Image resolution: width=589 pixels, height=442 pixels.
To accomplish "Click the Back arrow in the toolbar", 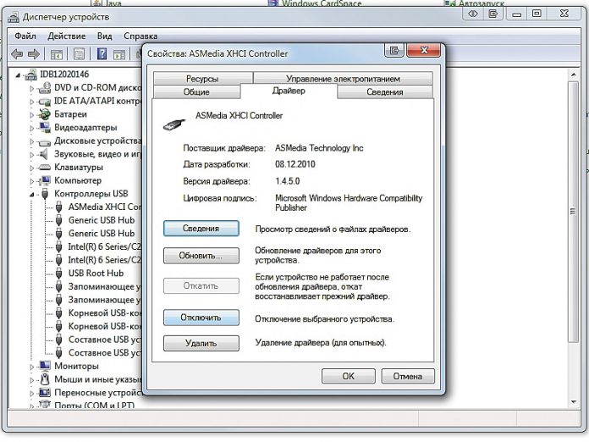I will pyautogui.click(x=17, y=55).
